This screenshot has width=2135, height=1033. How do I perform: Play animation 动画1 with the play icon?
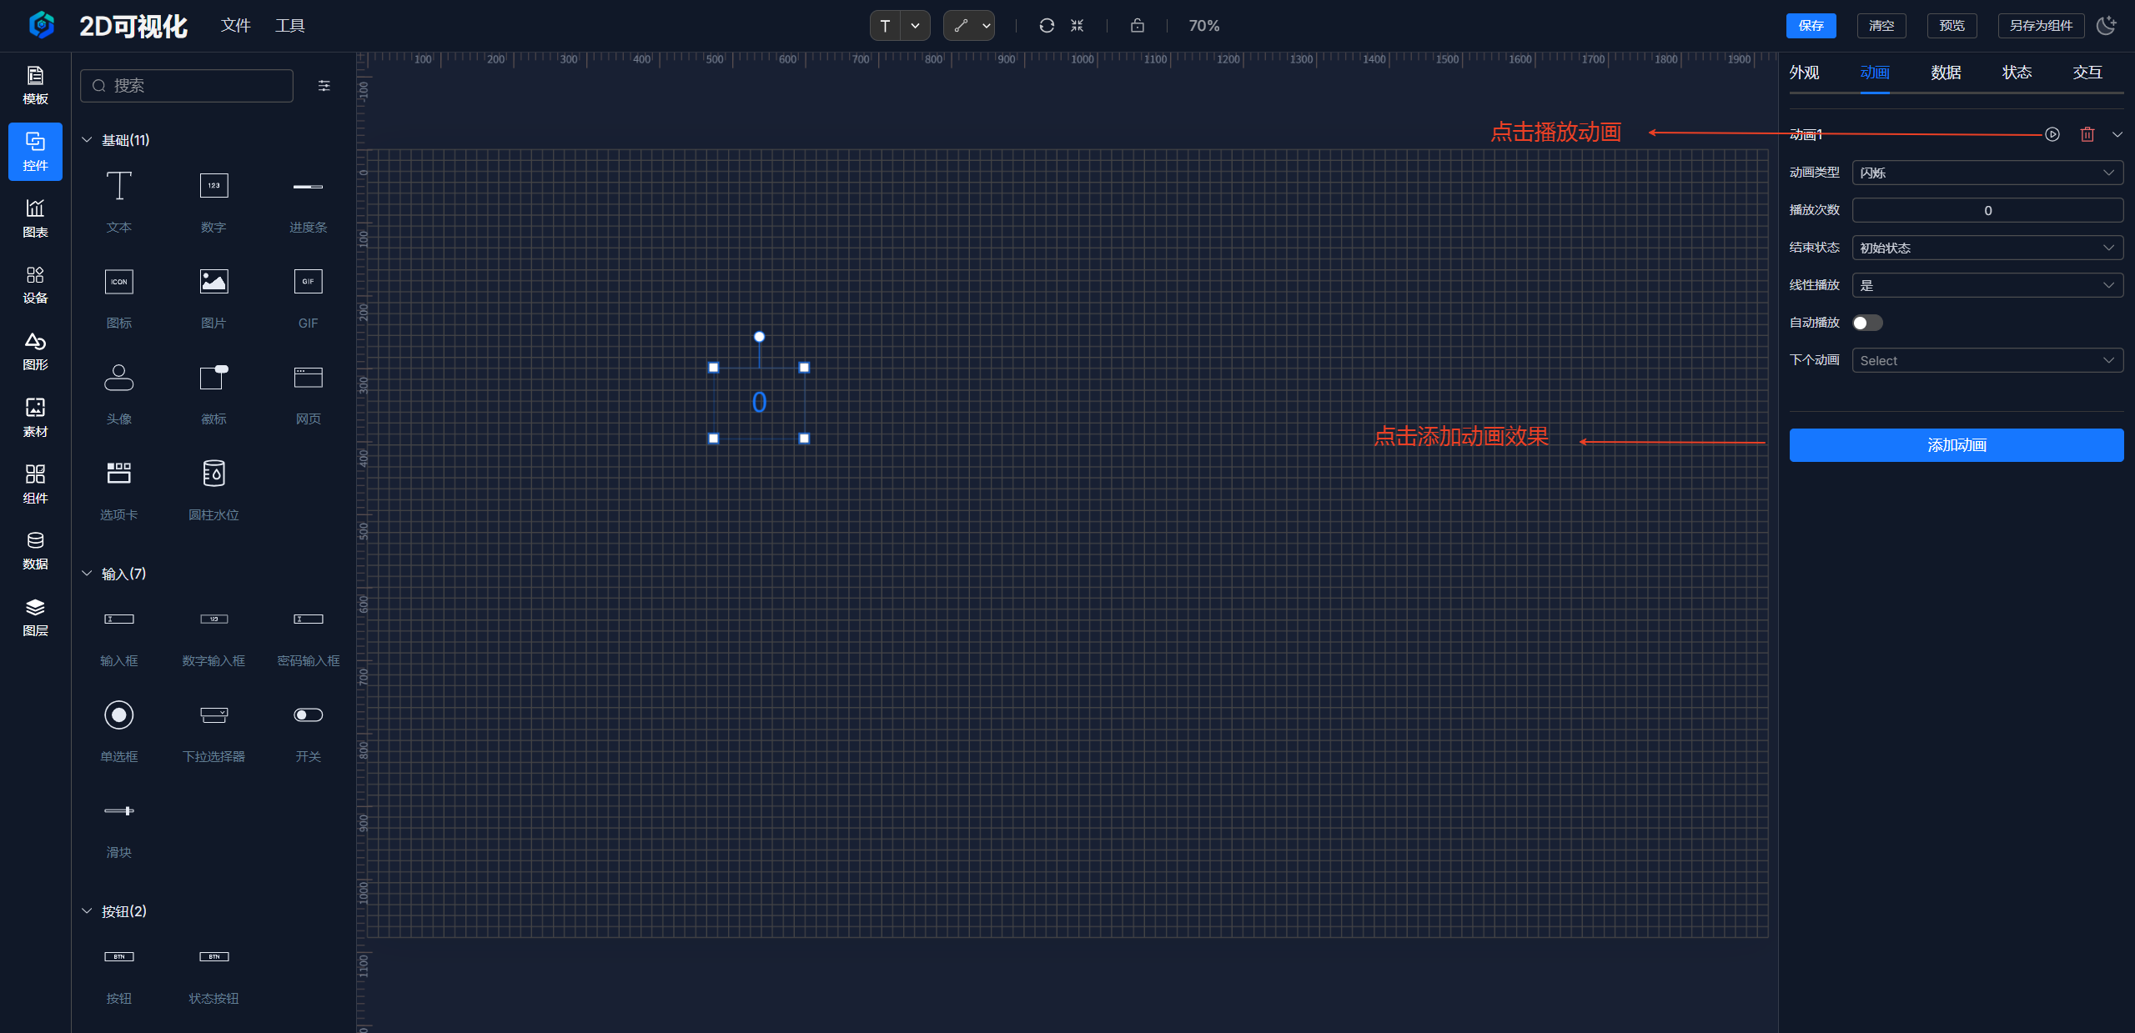(2052, 134)
